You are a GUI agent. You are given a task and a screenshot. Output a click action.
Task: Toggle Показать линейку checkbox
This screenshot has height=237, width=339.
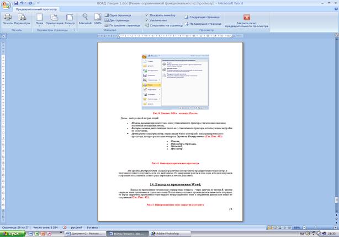[160, 15]
